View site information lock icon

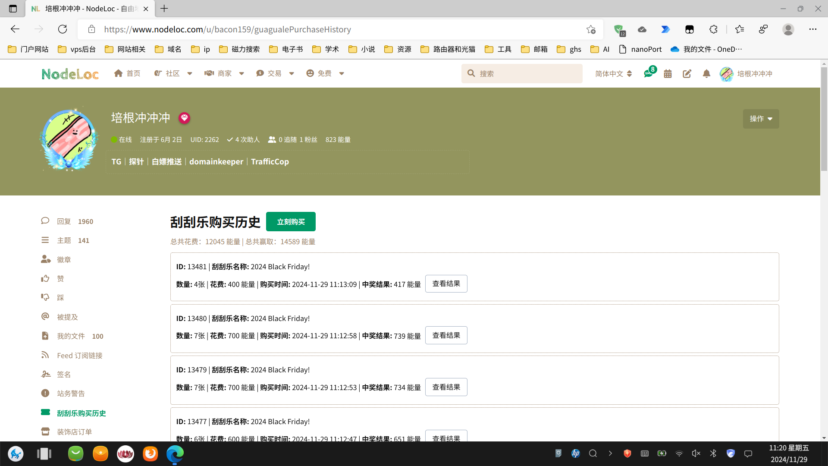(x=91, y=29)
